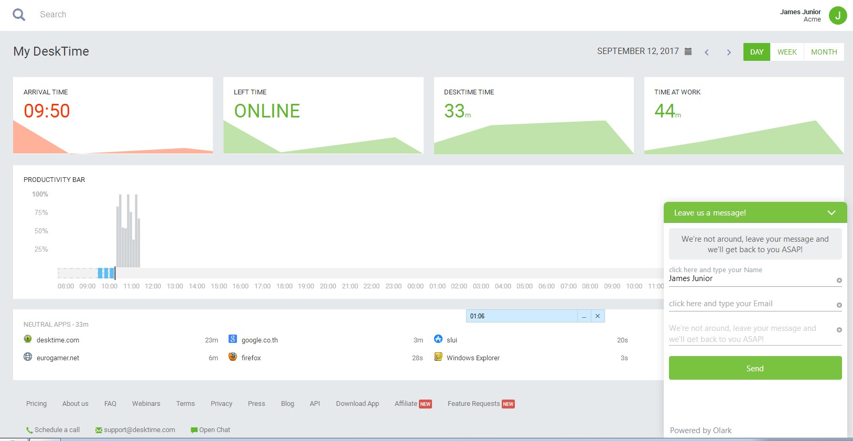Open the Press footer link
This screenshot has width=853, height=441.
256,404
